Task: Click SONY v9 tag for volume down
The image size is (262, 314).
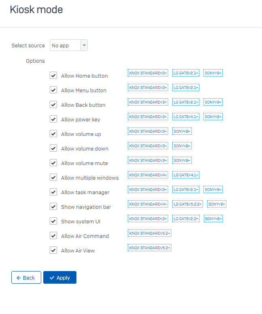Action: click(x=182, y=146)
